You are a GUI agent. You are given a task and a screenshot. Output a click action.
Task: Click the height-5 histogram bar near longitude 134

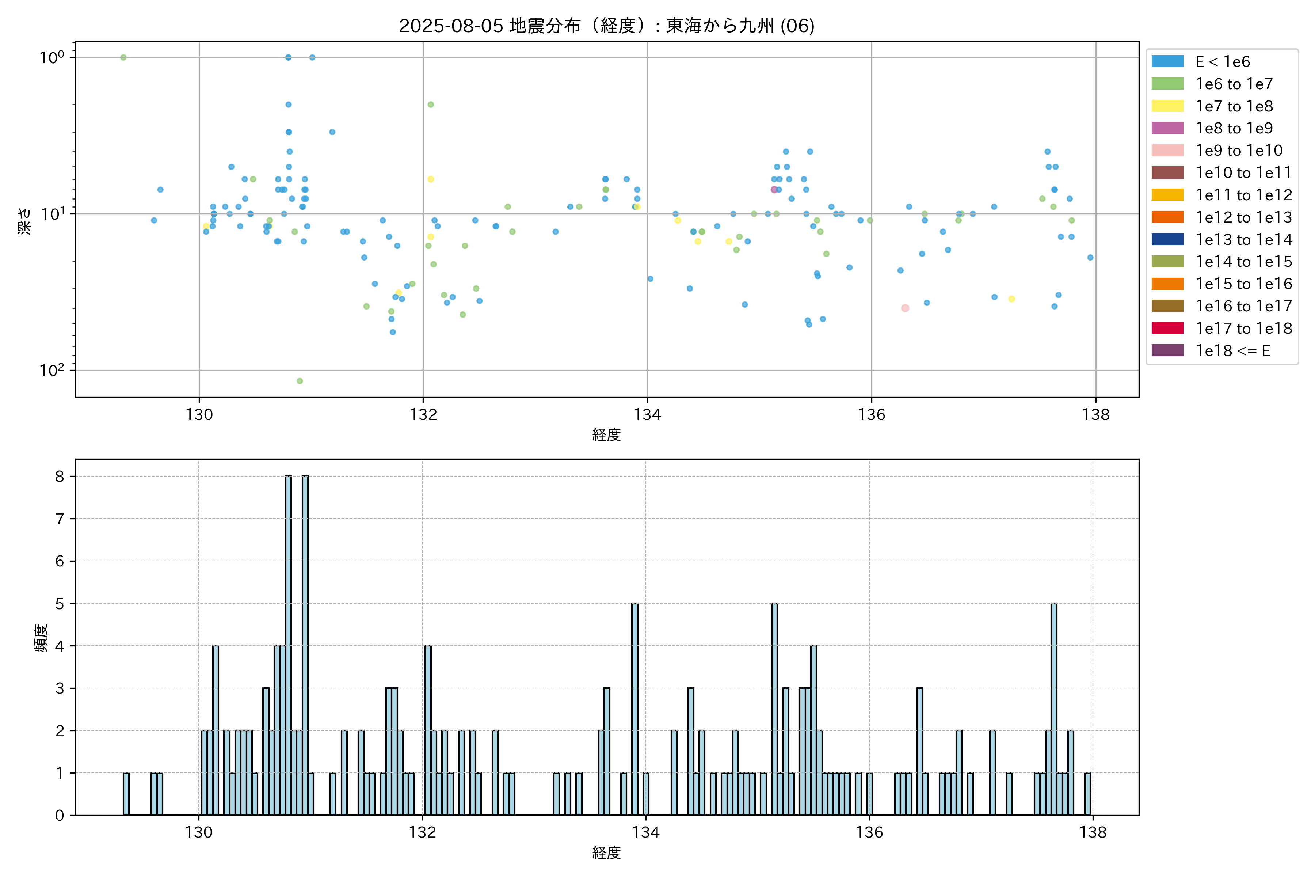pos(634,709)
